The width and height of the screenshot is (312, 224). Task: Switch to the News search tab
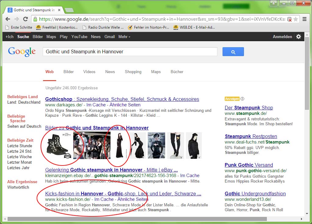click(110, 72)
